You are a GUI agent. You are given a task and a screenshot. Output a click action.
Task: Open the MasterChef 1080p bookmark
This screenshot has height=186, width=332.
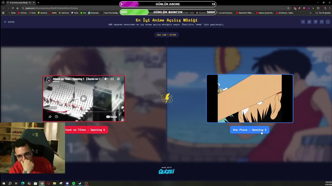click(245, 13)
